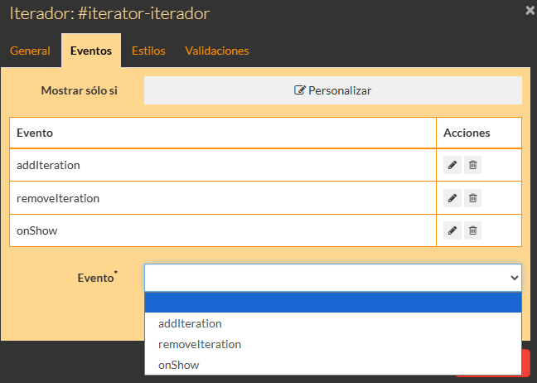Click the onShow row in events table

pos(222,230)
